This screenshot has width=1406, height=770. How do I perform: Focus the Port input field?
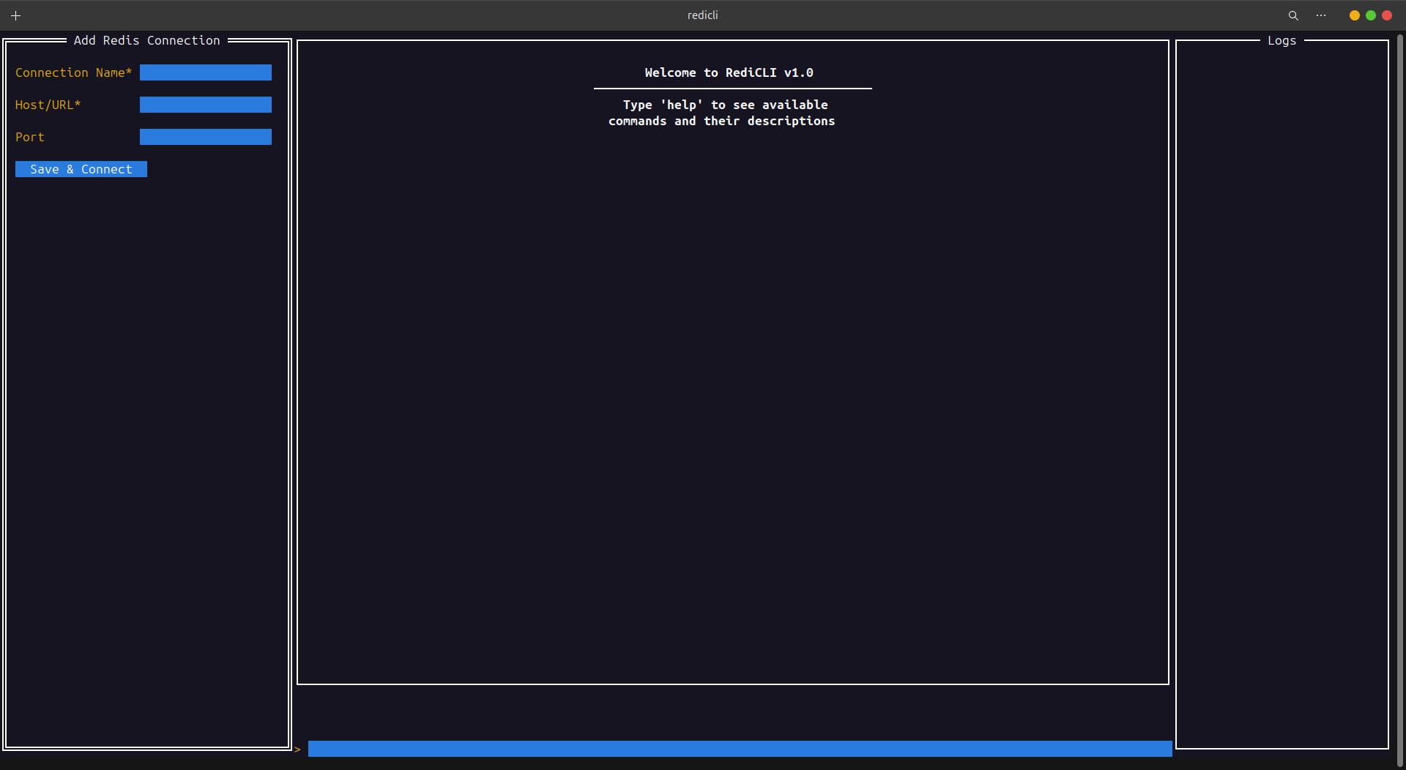click(x=205, y=137)
